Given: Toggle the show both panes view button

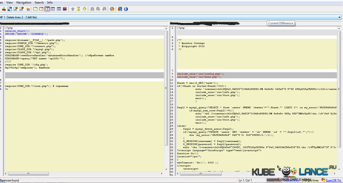Looking at the screenshot, I should click(47, 9).
